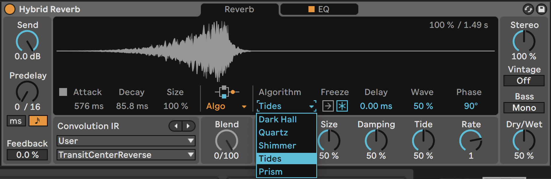Click the Vintage Off selector
Viewport: 551px width, 179px height.
point(524,81)
